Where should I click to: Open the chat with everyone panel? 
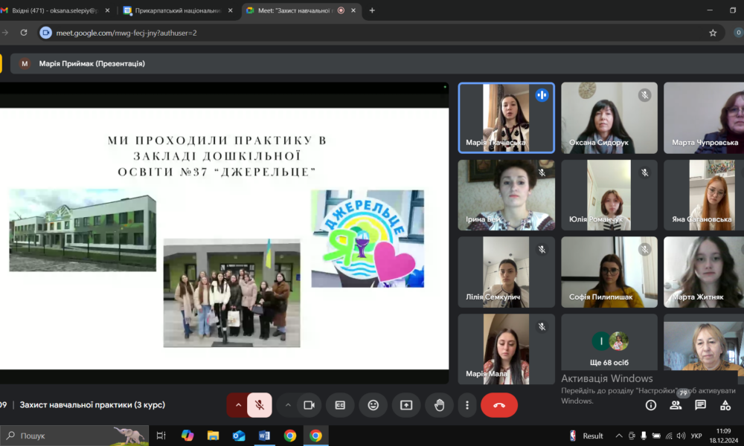tap(700, 405)
